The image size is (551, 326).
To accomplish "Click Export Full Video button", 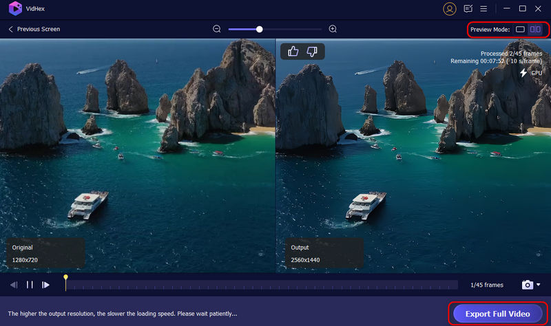I will (497, 314).
